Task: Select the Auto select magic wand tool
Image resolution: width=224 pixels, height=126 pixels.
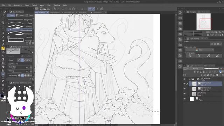Action: pyautogui.click(x=3, y=34)
